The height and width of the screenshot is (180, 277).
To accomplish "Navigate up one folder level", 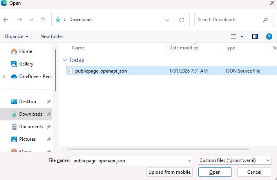I will tap(43, 20).
